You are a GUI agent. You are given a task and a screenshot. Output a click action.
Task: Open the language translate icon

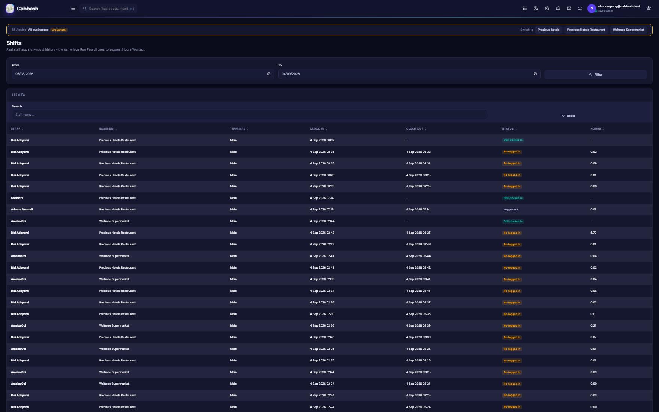pyautogui.click(x=536, y=8)
